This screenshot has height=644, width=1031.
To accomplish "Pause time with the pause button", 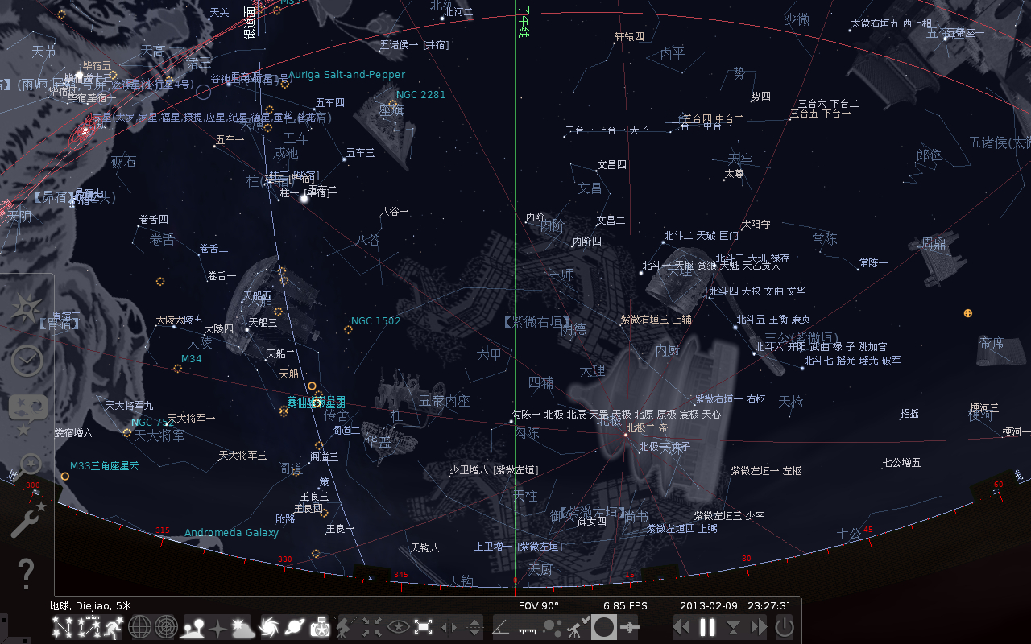I will tap(707, 627).
